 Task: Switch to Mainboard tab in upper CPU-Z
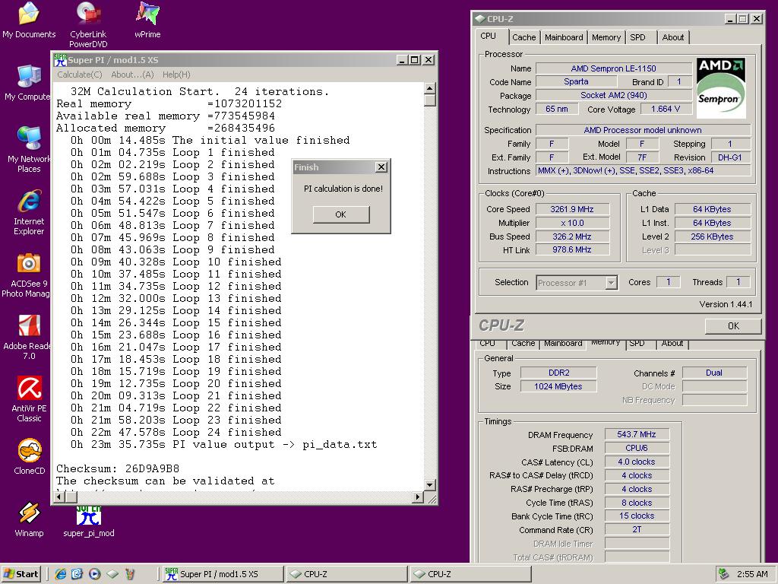[564, 37]
